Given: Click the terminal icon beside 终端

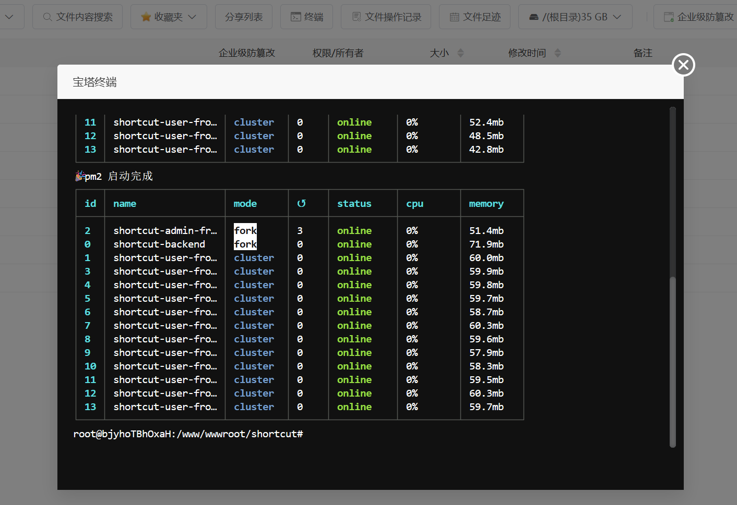Looking at the screenshot, I should point(295,17).
